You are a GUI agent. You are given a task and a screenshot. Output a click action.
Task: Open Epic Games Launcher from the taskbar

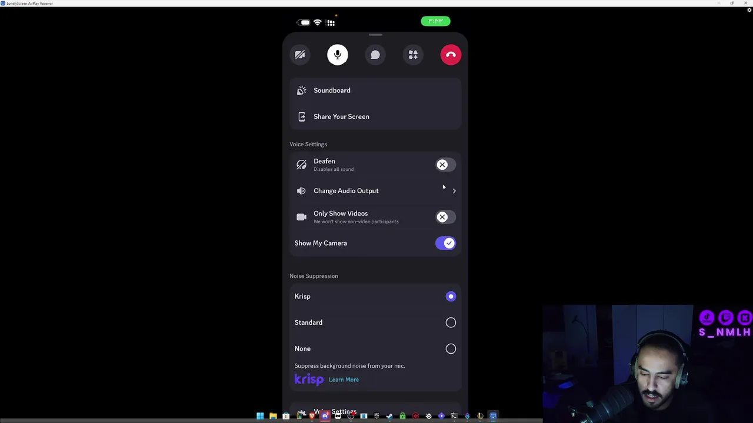(x=376, y=416)
